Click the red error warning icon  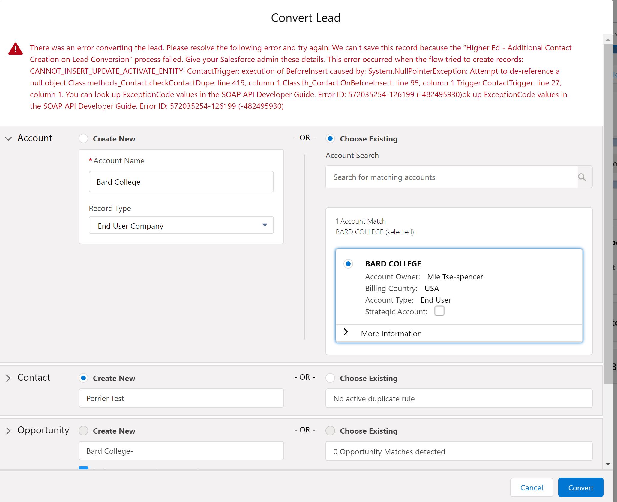[16, 49]
